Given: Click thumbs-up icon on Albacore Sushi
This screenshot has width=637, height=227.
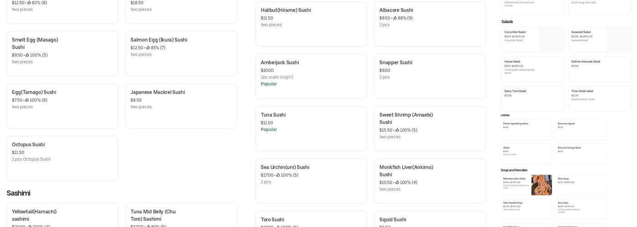Looking at the screenshot, I should pyautogui.click(x=395, y=18).
